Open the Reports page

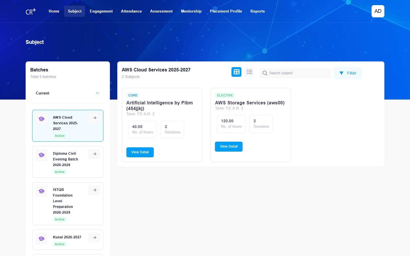pos(258,11)
